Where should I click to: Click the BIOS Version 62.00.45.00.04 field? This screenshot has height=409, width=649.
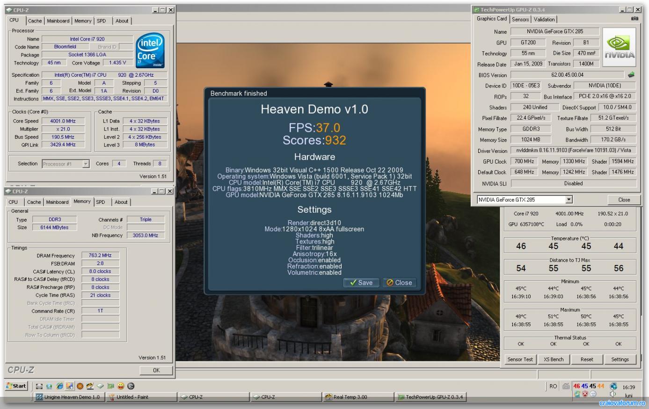click(x=567, y=75)
